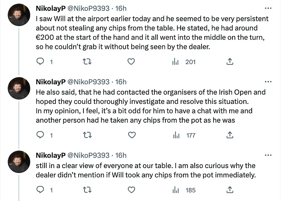This screenshot has width=281, height=201.
Task: Reply to the tweet about the dealer
Action: [40, 189]
